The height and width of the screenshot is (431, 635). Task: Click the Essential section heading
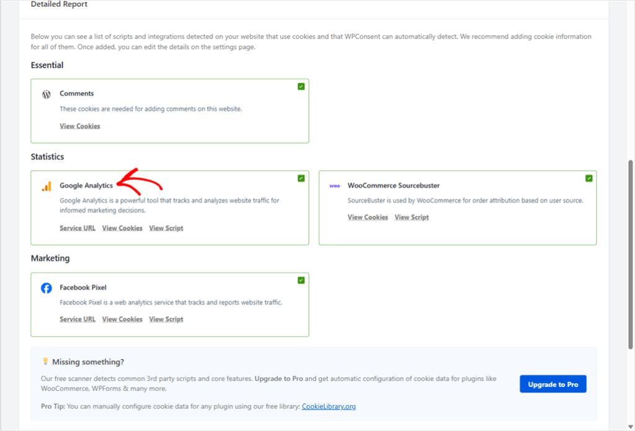(x=47, y=65)
